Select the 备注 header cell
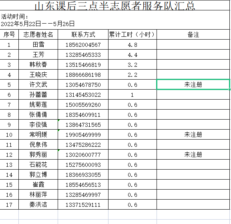 [x=193, y=34]
